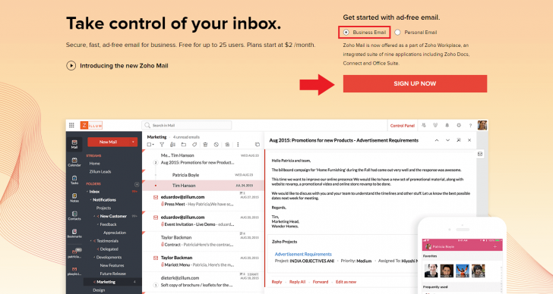Collapse the Feedback folder
Image resolution: width=553 pixels, height=294 pixels.
point(98,224)
